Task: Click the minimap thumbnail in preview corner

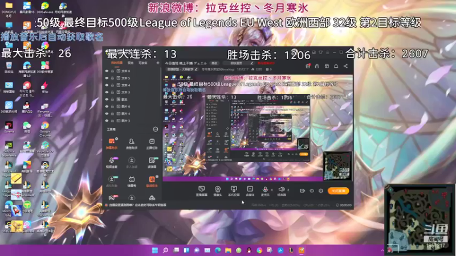Action: (337, 166)
